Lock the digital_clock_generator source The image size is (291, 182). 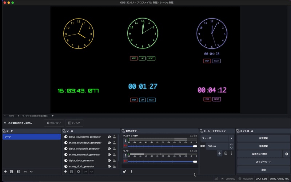(x=114, y=161)
